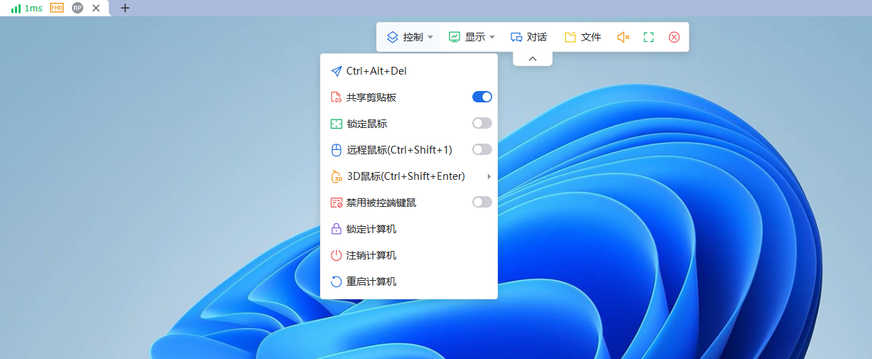This screenshot has width=872, height=359.
Task: Click the gray RP badge in the tab
Action: (x=78, y=8)
